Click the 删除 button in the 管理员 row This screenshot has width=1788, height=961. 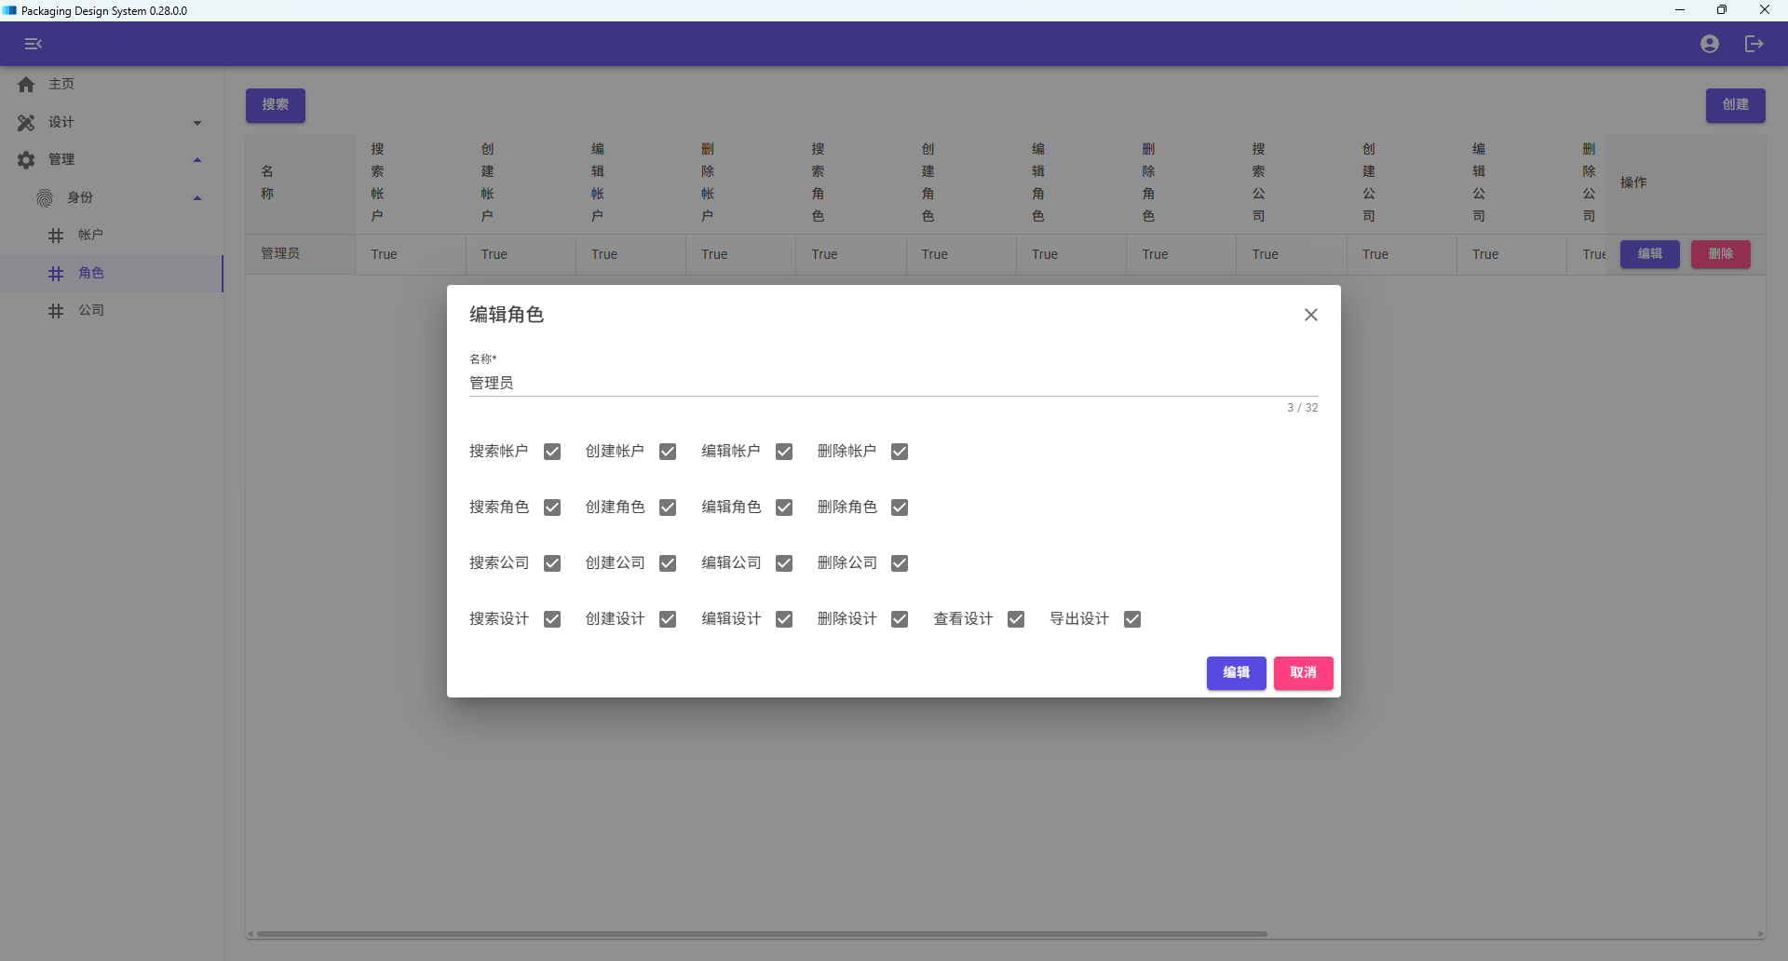tap(1720, 254)
